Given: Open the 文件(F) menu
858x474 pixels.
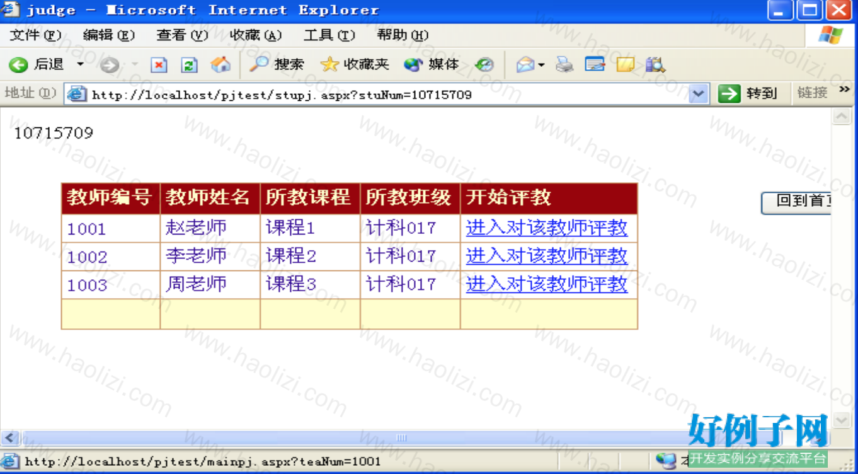Looking at the screenshot, I should [x=35, y=35].
